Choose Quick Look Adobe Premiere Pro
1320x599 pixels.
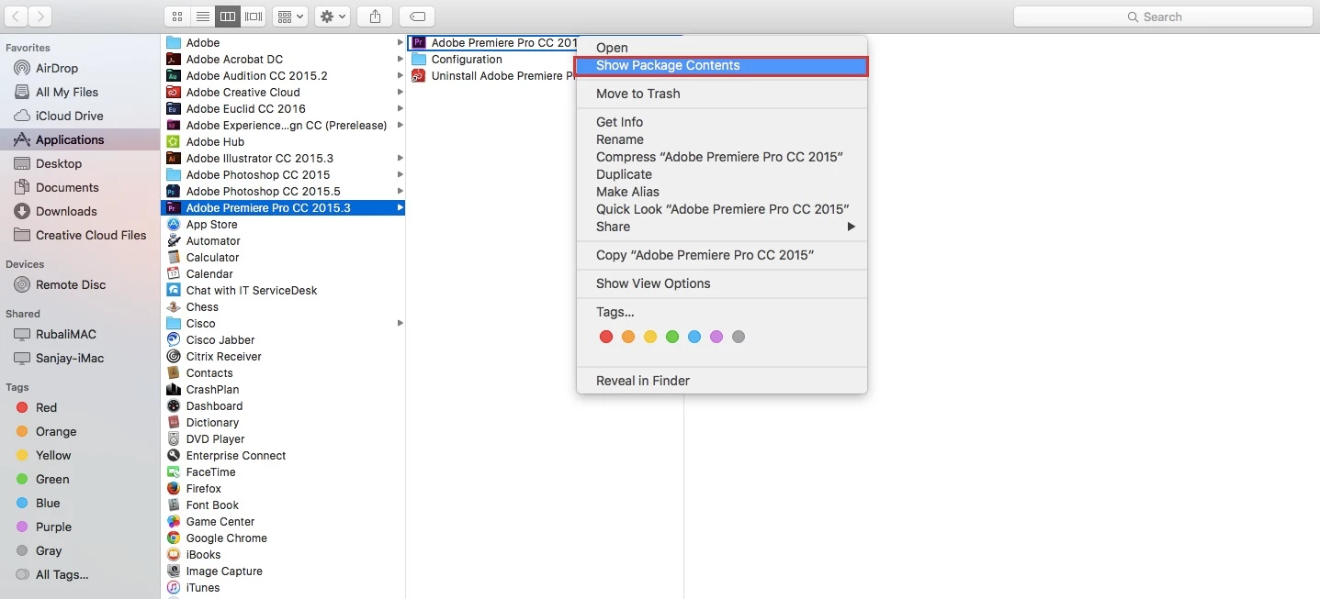pyautogui.click(x=721, y=209)
